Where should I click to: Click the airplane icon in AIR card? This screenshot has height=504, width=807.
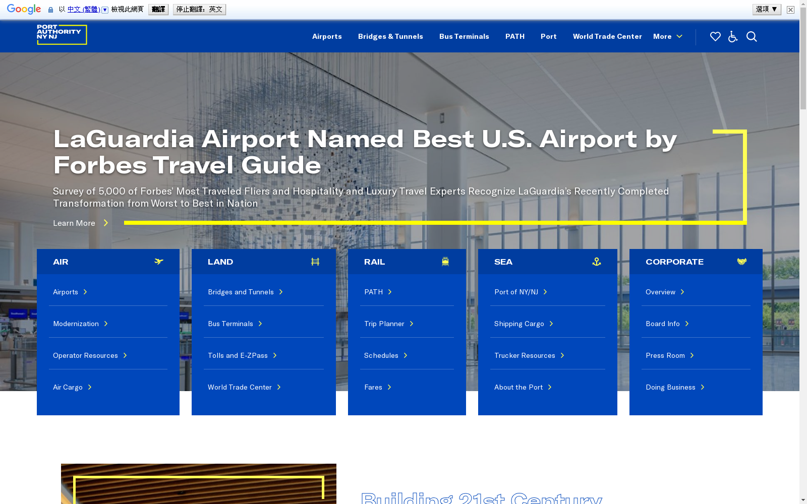tap(159, 262)
